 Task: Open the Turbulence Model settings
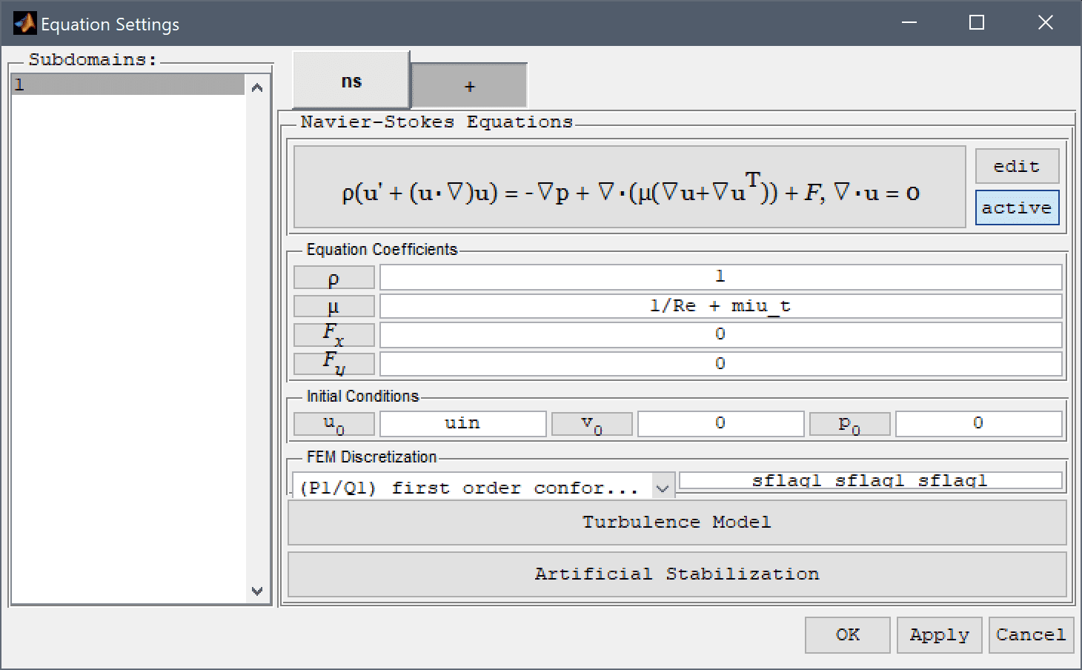[x=677, y=522]
